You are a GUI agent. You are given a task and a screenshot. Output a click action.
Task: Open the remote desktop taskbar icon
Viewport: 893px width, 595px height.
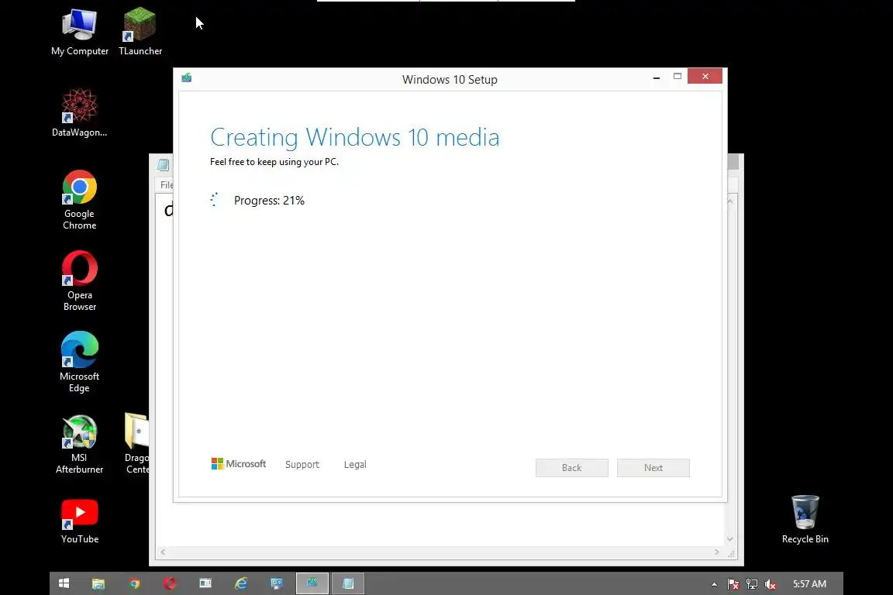(276, 583)
